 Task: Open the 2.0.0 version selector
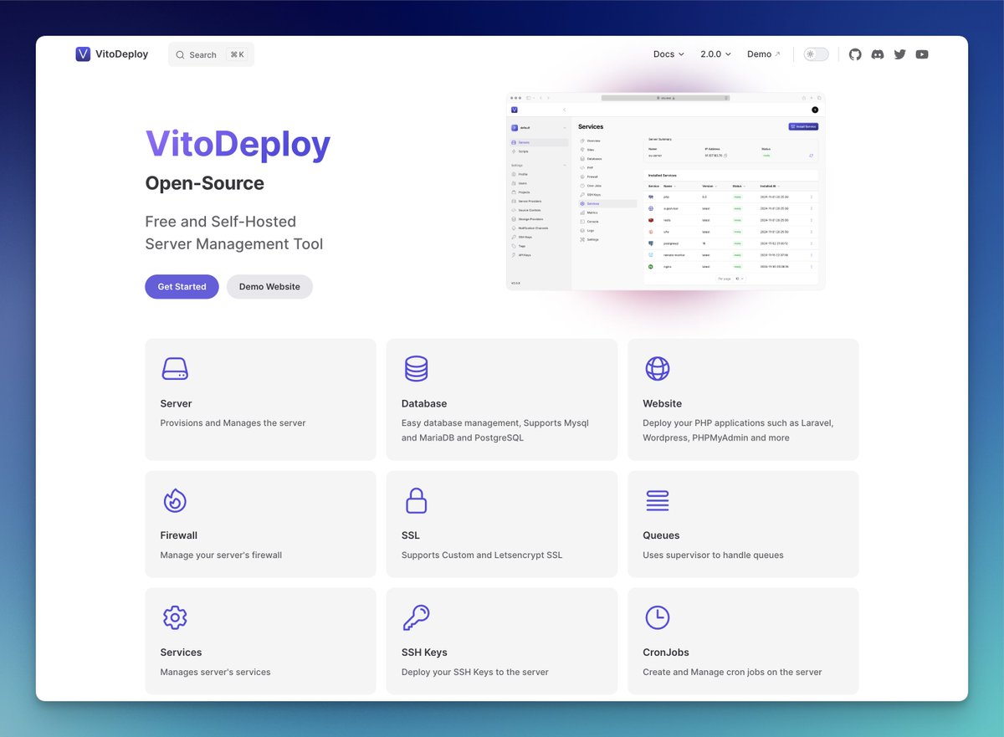715,54
